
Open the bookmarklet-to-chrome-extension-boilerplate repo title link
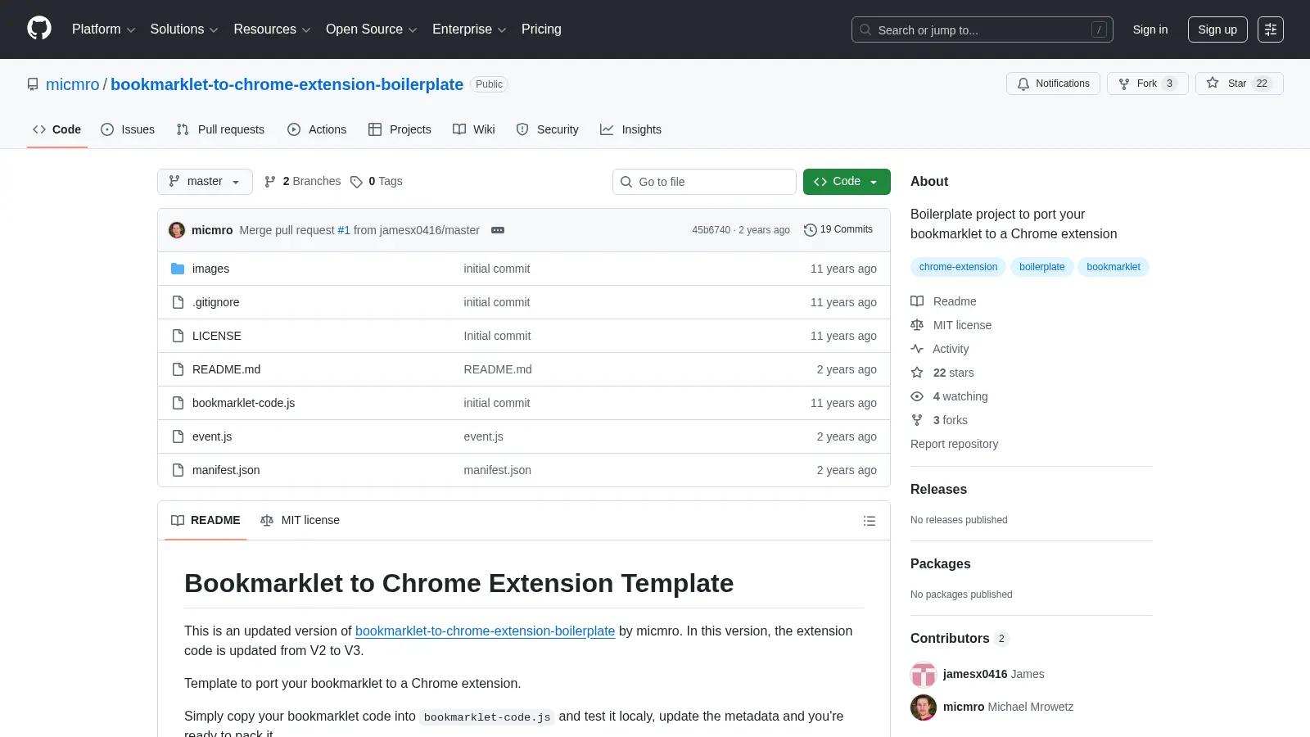[287, 84]
